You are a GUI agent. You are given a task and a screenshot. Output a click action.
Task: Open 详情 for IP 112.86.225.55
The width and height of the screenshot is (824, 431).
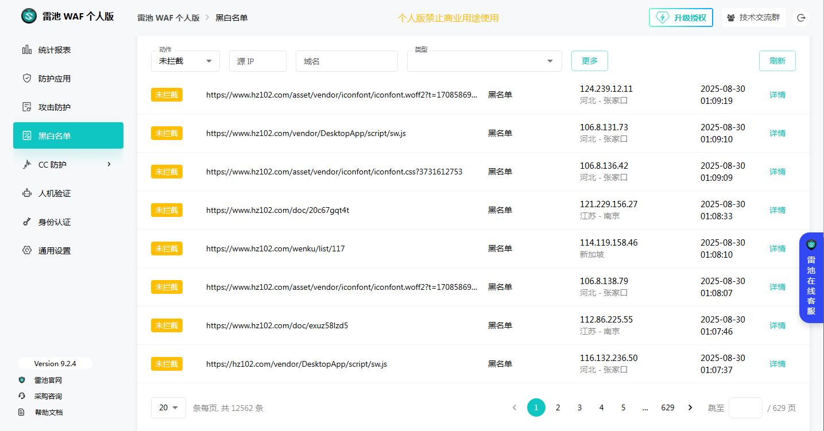777,325
